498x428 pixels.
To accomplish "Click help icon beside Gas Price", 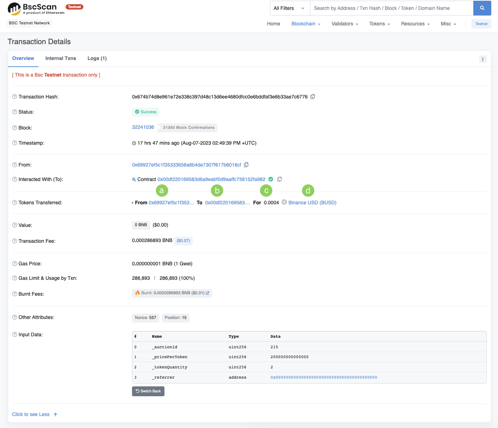I will pyautogui.click(x=14, y=264).
